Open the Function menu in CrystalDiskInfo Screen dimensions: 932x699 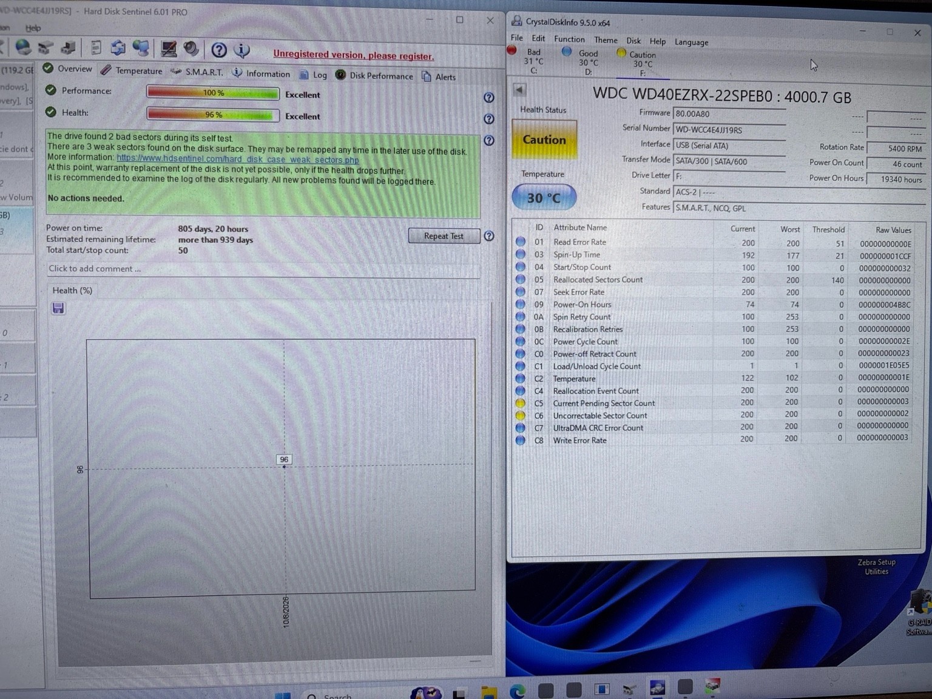pos(569,39)
